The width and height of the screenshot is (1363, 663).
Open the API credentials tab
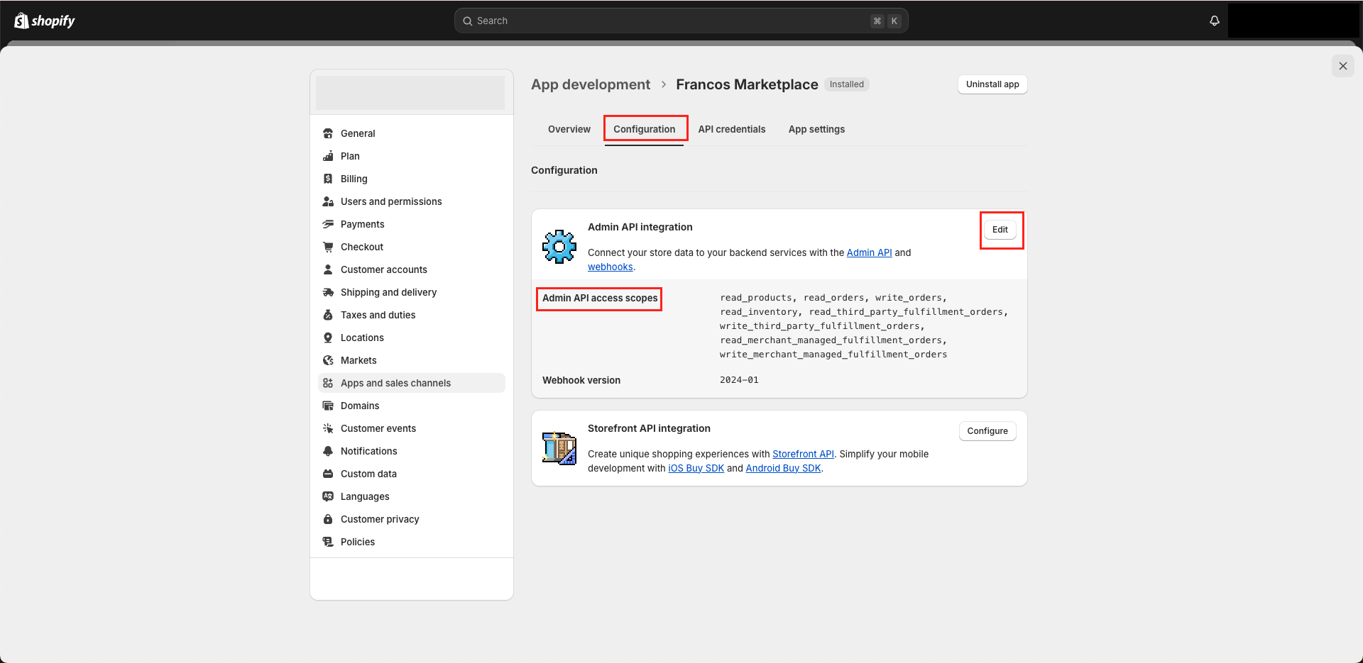coord(732,129)
